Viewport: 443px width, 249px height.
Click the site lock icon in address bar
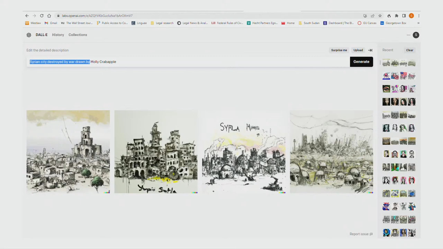(x=58, y=16)
